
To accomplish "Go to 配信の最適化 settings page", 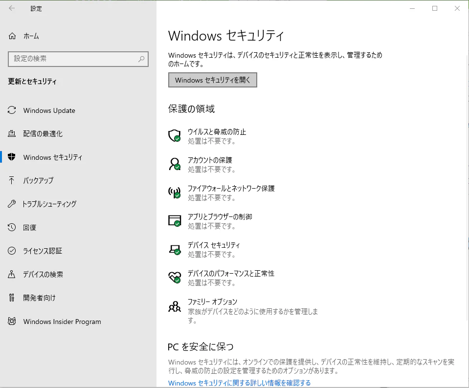I will [78, 133].
